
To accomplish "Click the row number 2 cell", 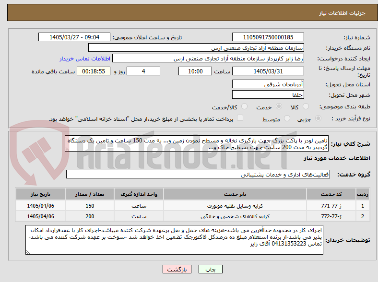I will click(363, 216).
